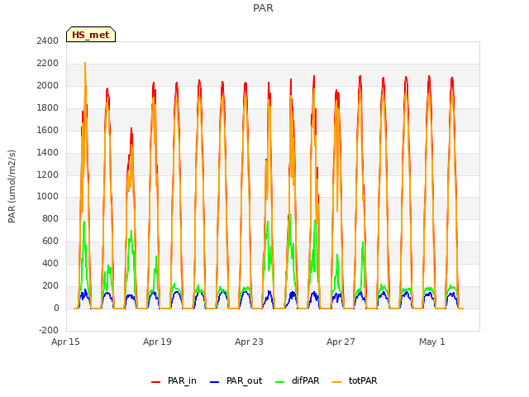529x397 pixels.
Task: Click the May 1 x-axis tick label
Action: coord(432,342)
